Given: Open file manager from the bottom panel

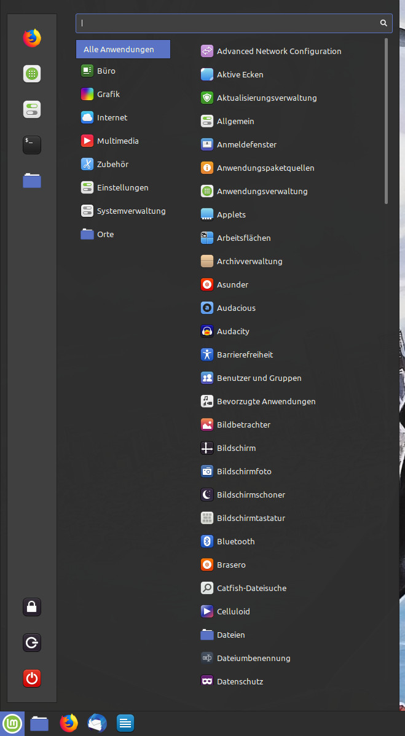Looking at the screenshot, I should [x=39, y=723].
